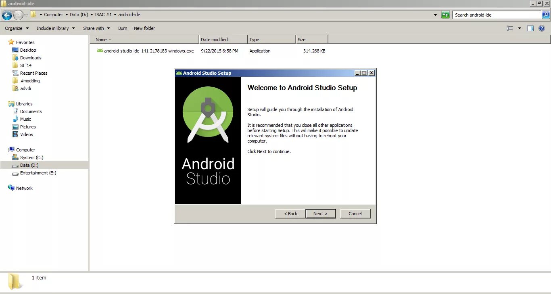Click the Explorer Back arrow button
This screenshot has width=551, height=294.
[x=7, y=15]
